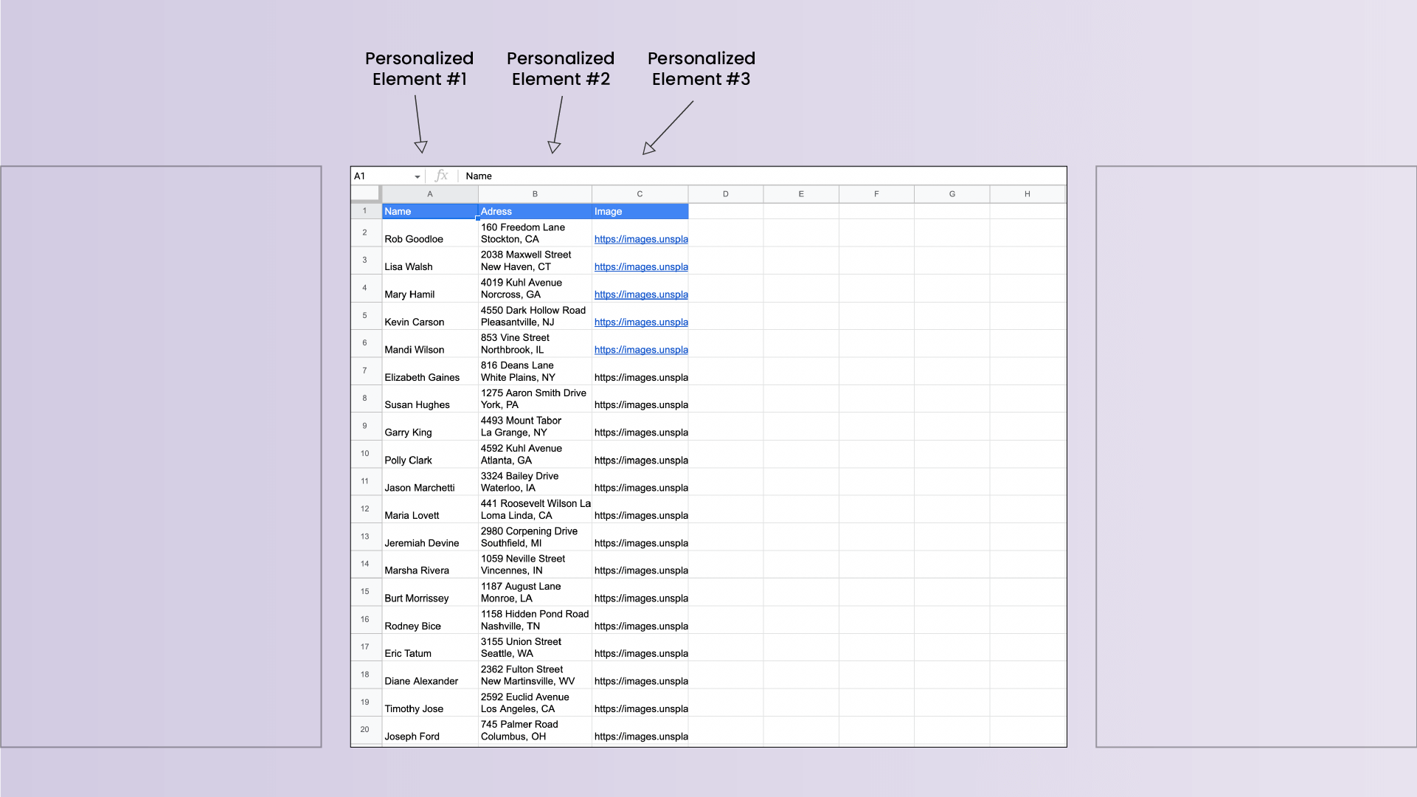The height and width of the screenshot is (797, 1417).
Task: Open Rob Goodloe's image hyperlink
Action: click(x=640, y=239)
